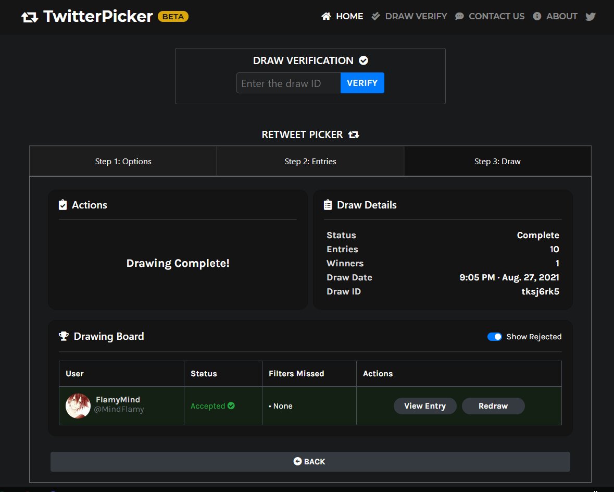The width and height of the screenshot is (614, 492).
Task: Click the RETWEET PICKER heading
Action: [x=302, y=134]
